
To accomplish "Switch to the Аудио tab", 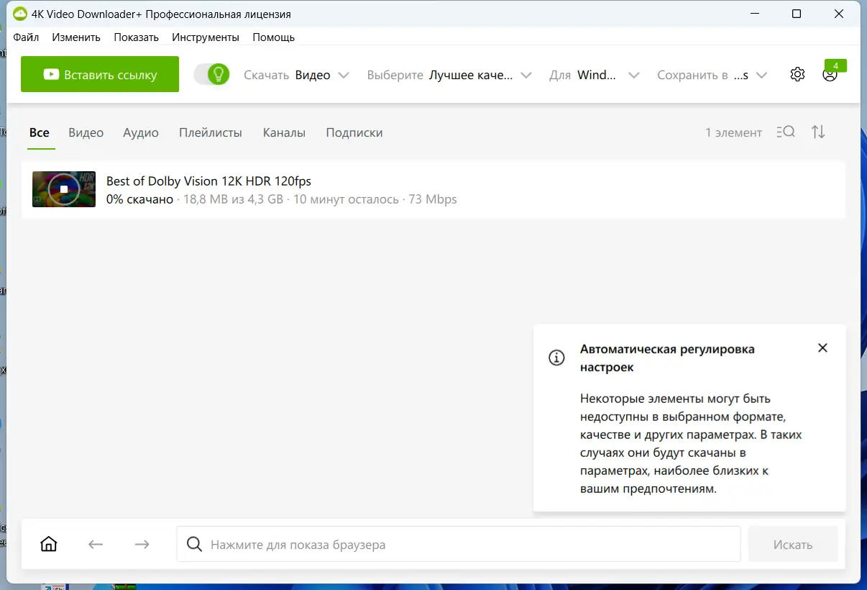I will click(x=140, y=132).
